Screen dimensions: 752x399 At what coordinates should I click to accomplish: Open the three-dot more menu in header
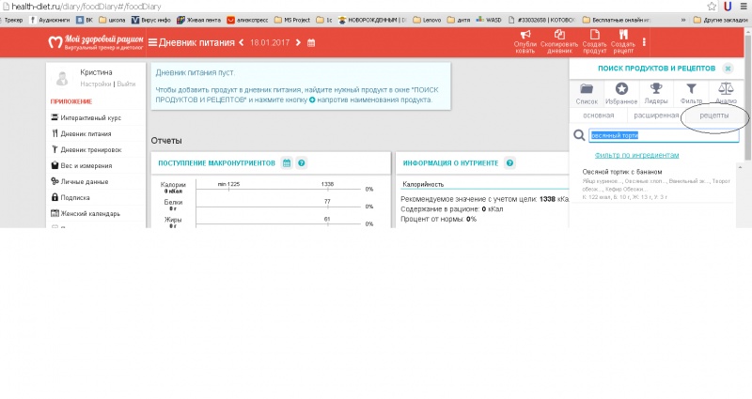pos(644,41)
